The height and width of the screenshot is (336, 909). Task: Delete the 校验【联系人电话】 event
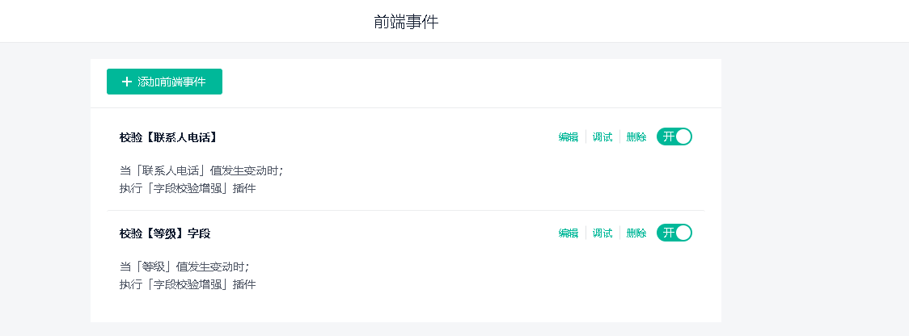point(636,137)
